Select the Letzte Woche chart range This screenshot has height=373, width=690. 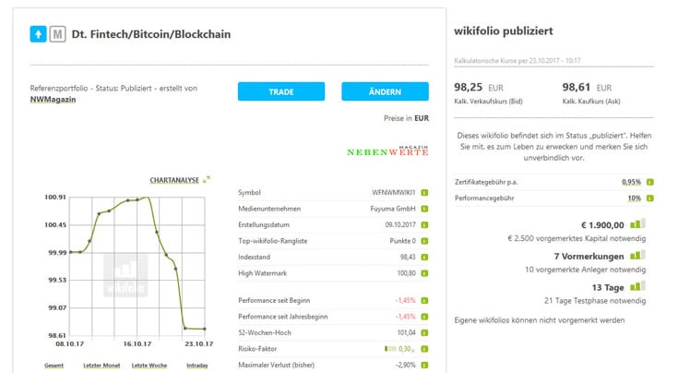coord(149,365)
